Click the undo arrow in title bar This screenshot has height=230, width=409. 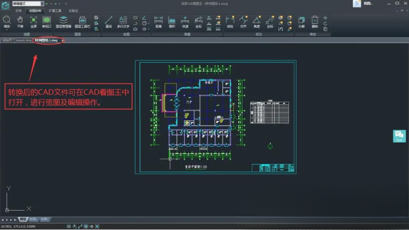click(47, 4)
